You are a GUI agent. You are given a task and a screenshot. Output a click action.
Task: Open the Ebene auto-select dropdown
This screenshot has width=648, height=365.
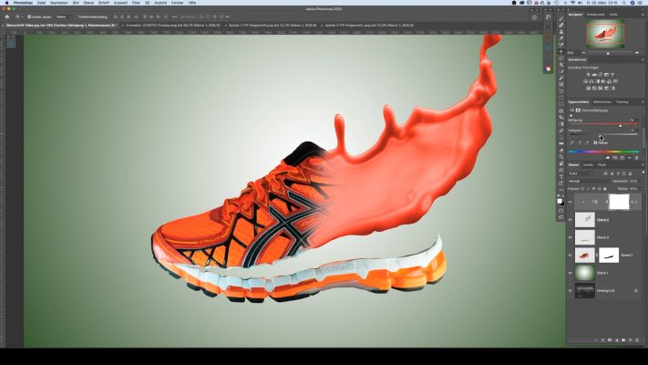coord(62,16)
